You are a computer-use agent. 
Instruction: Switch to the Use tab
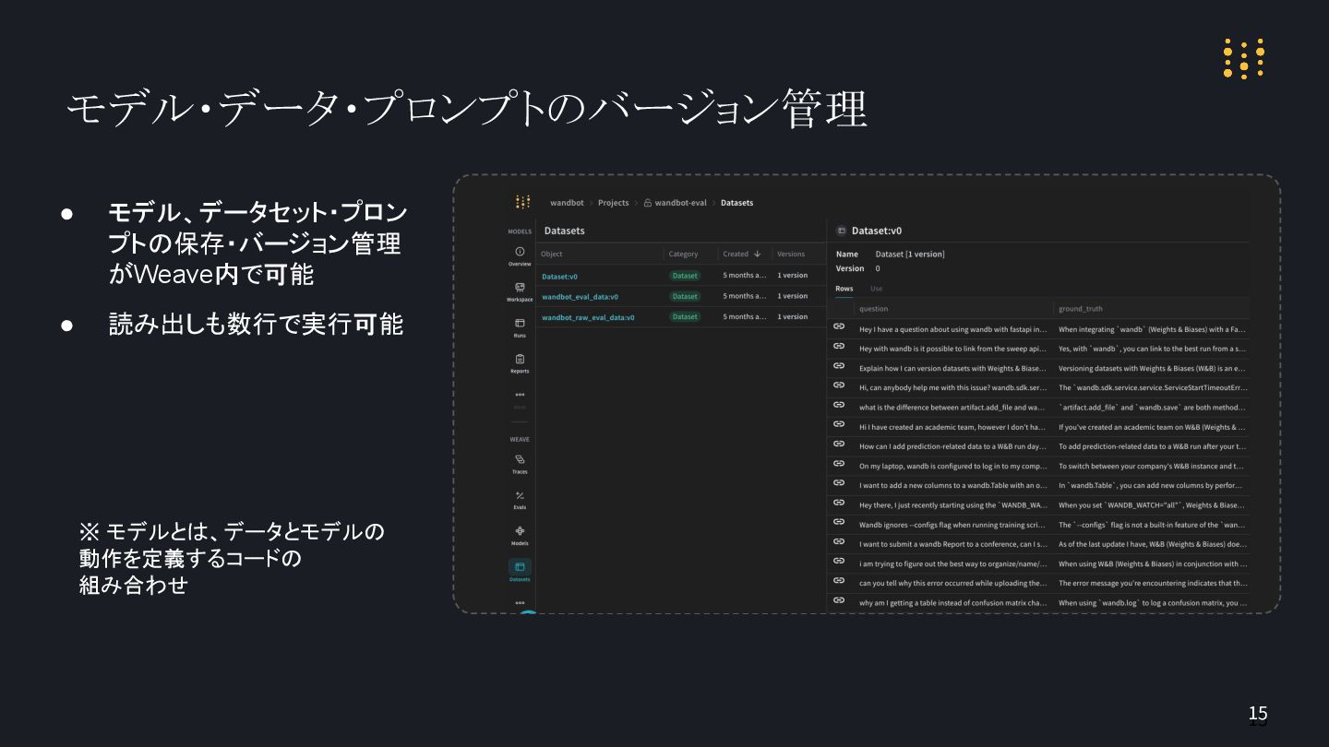pyautogui.click(x=876, y=289)
